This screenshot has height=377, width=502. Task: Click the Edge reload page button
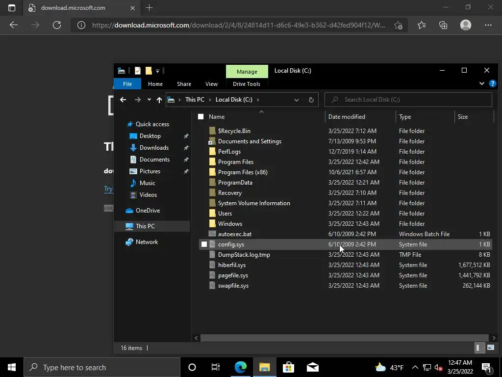pyautogui.click(x=57, y=25)
